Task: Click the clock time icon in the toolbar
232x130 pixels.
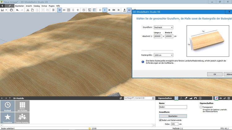Action: pyautogui.click(x=84, y=10)
